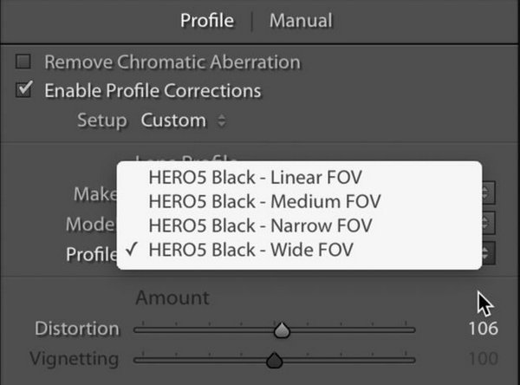The height and width of the screenshot is (385, 520).
Task: Click the Vignetting value 100 field
Action: coord(484,359)
